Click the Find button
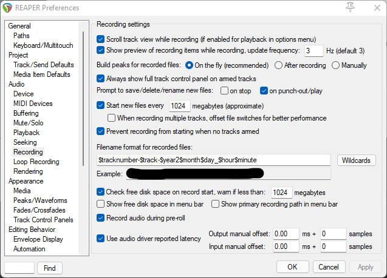 (x=50, y=268)
